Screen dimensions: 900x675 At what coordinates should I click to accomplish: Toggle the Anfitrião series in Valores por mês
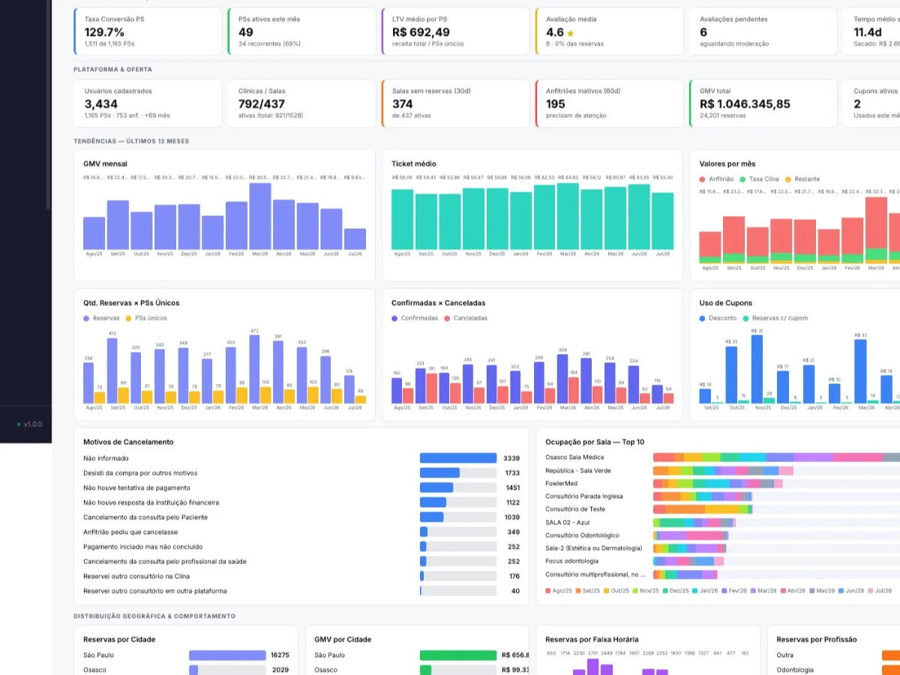coord(716,179)
